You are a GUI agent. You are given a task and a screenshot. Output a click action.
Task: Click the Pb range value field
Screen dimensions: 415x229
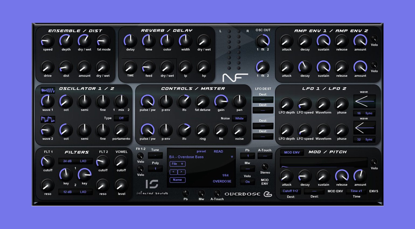click(x=247, y=156)
